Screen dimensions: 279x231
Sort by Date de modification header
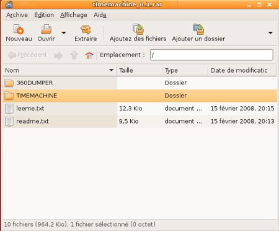point(242,70)
